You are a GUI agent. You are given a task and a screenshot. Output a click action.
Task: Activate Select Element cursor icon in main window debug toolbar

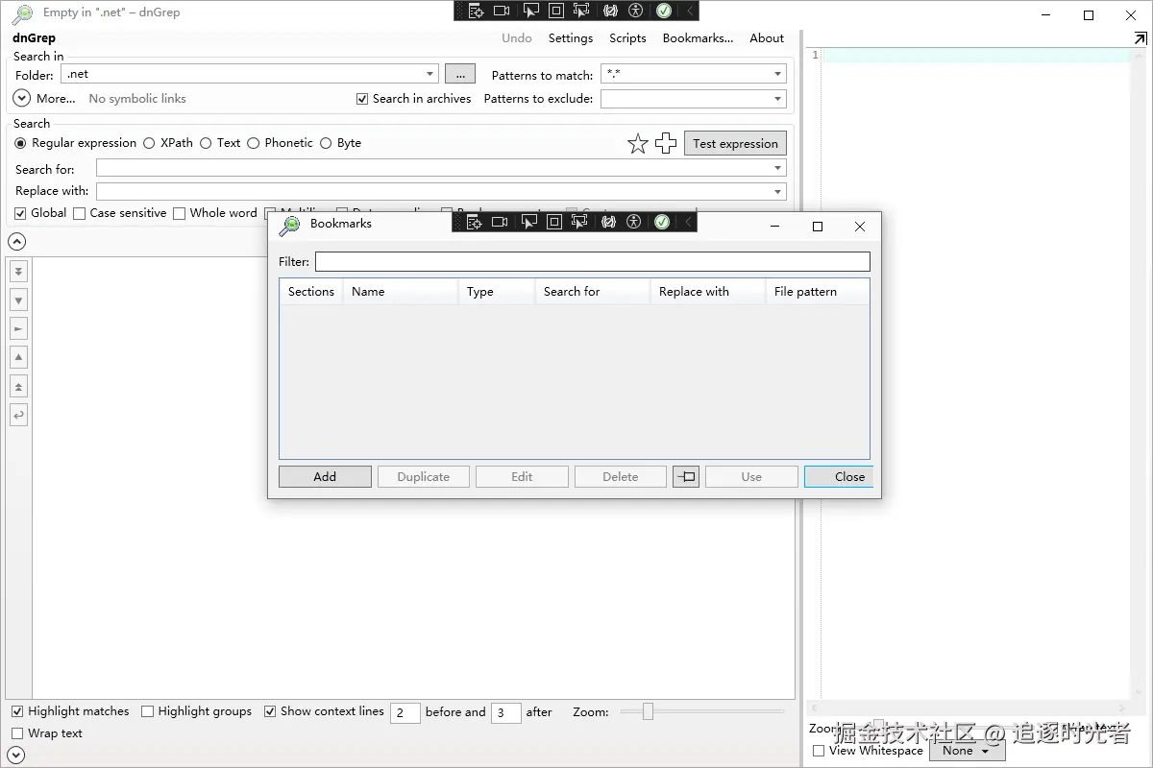click(530, 11)
